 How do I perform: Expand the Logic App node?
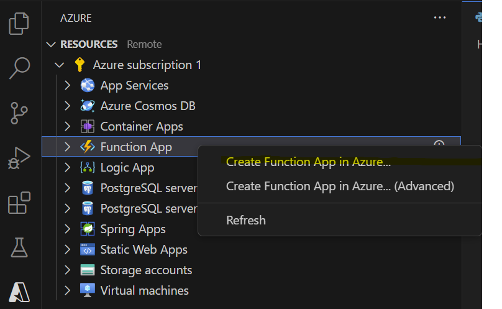[x=67, y=167]
